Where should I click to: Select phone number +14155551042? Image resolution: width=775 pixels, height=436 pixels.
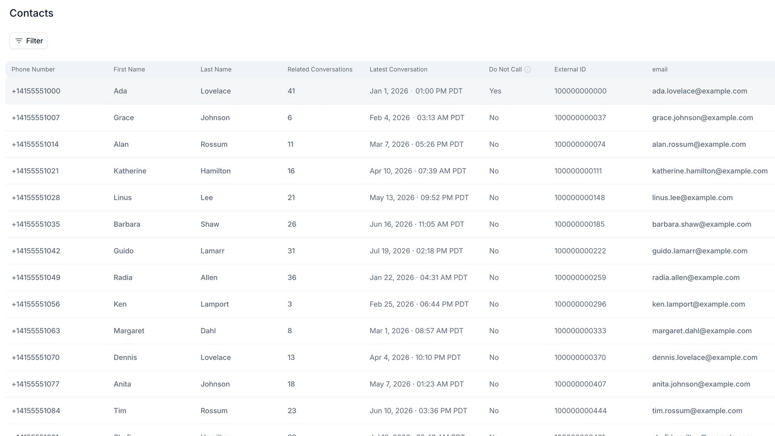pyautogui.click(x=36, y=251)
